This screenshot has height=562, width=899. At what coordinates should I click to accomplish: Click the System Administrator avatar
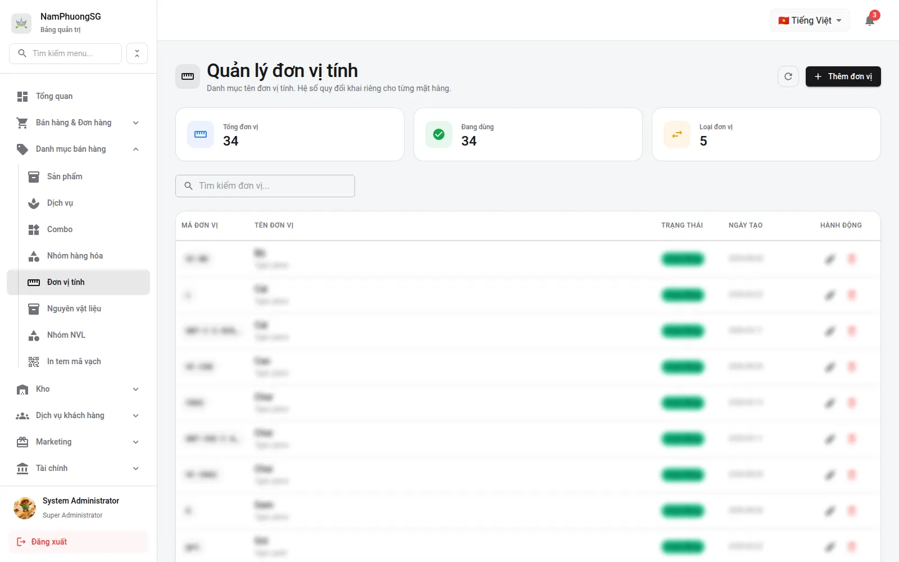point(25,507)
